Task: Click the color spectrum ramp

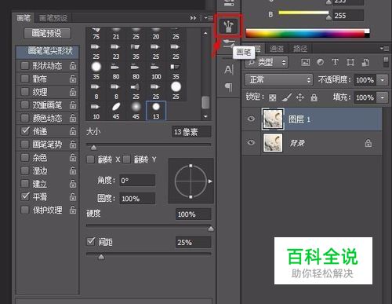Action: point(307,34)
